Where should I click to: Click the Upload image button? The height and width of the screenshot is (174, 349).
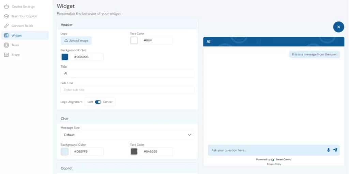pos(76,41)
